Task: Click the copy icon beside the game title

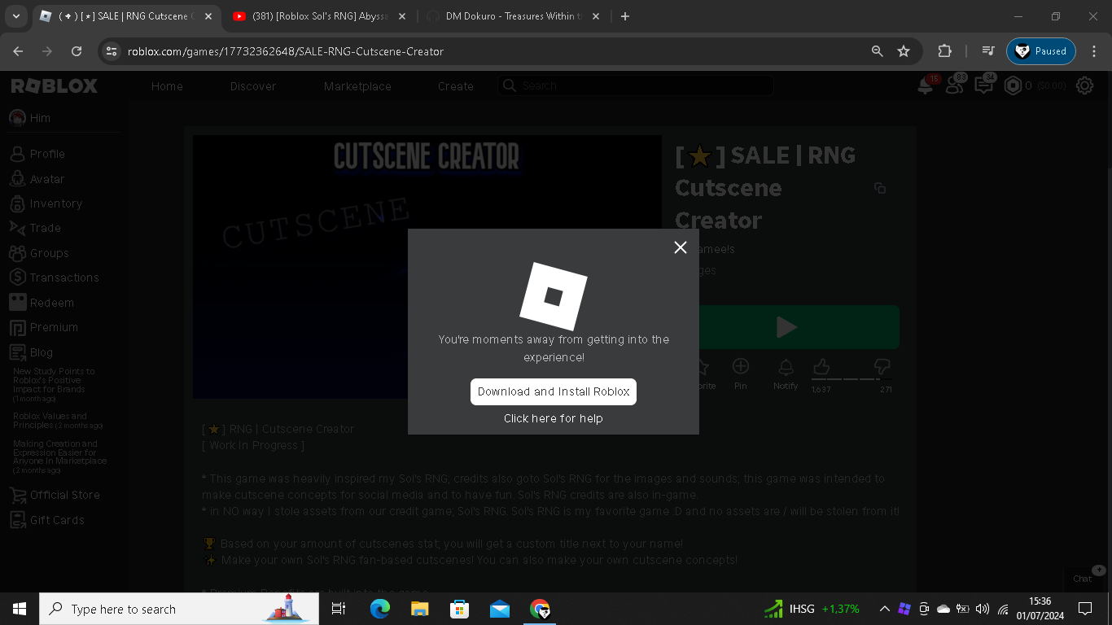Action: pos(880,188)
